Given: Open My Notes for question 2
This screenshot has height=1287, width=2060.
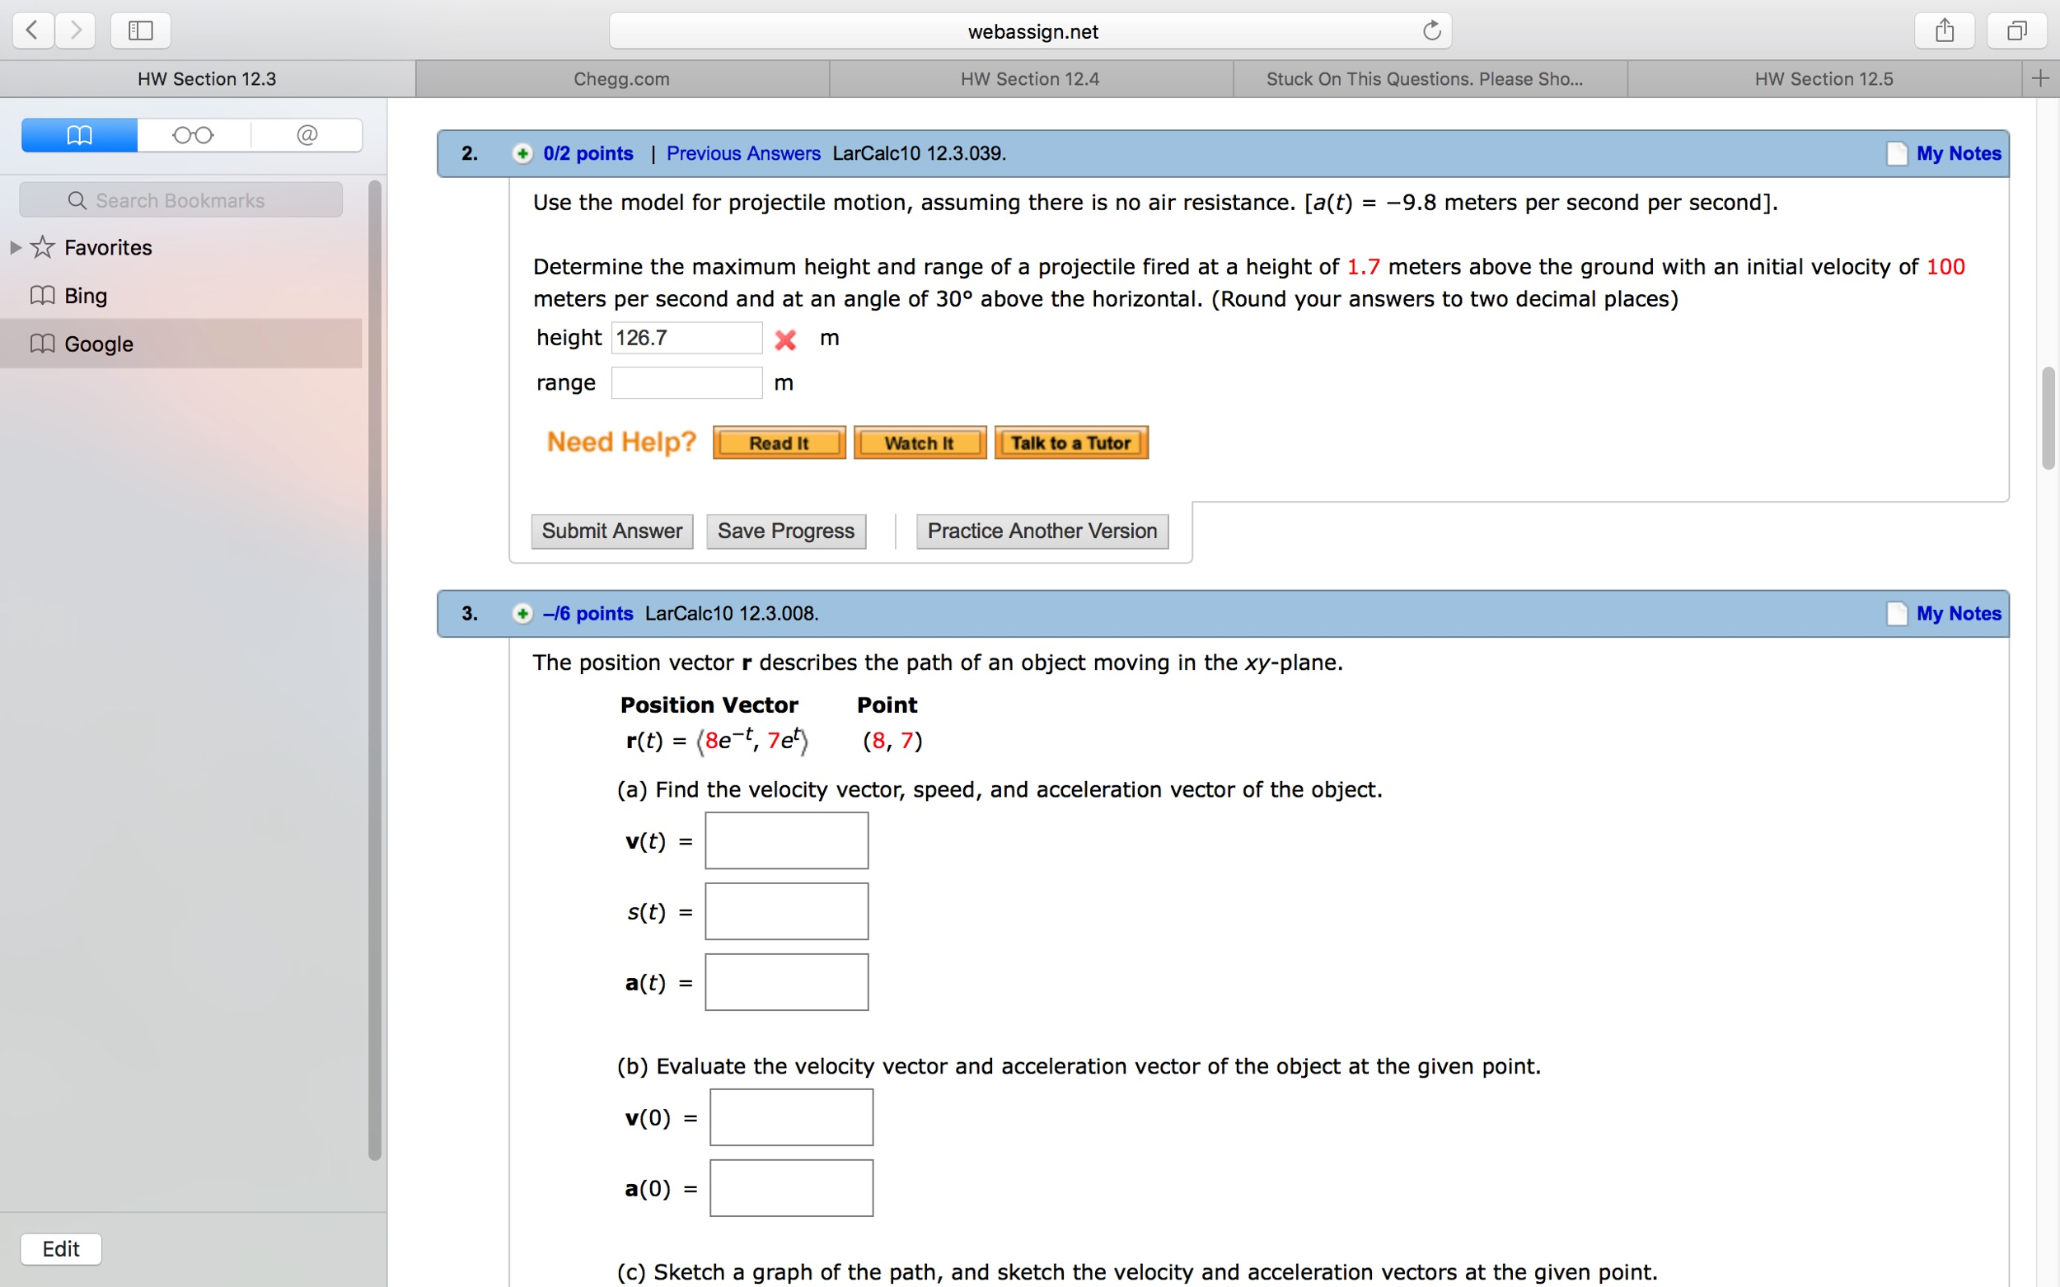Looking at the screenshot, I should 1959,153.
